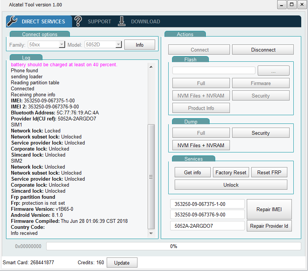The height and width of the screenshot is (271, 308).
Task: Click the Connect button
Action: (199, 50)
